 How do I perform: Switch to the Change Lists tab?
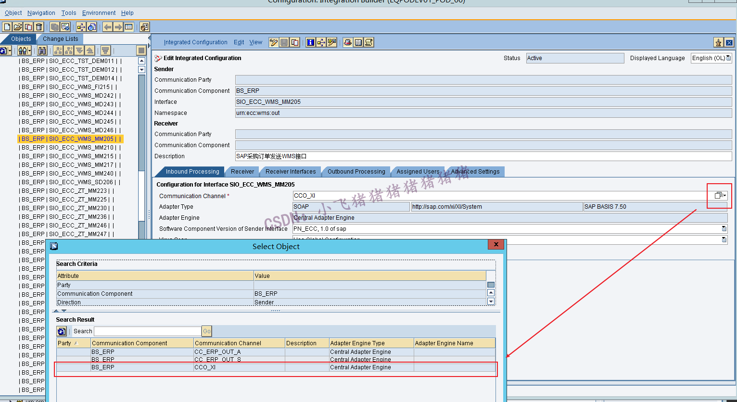60,39
